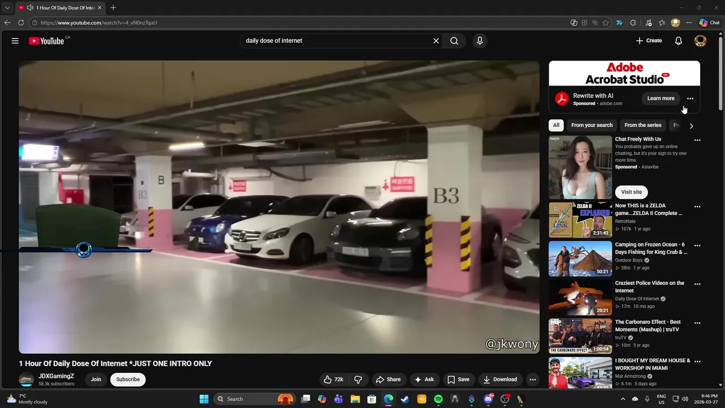Open I Bought My Dream House title
725x408 pixels.
(x=652, y=364)
